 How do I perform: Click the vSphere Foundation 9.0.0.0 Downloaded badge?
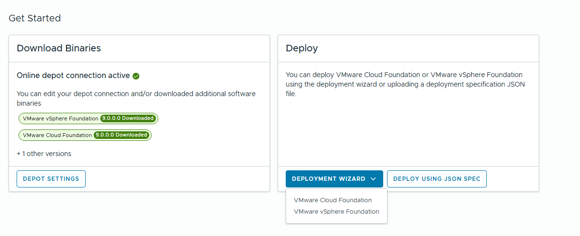pos(128,118)
